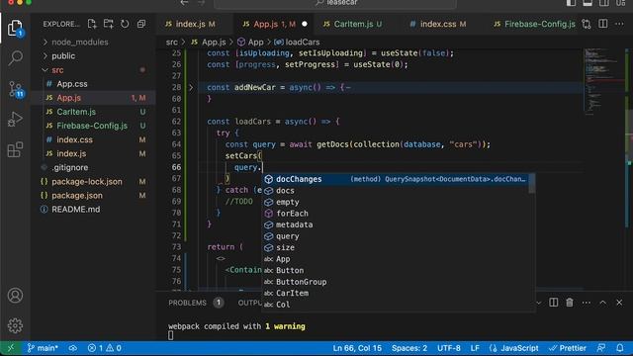Viewport: 633px width, 356px height.
Task: Change indentation via Spaces: 2
Action: 408,348
